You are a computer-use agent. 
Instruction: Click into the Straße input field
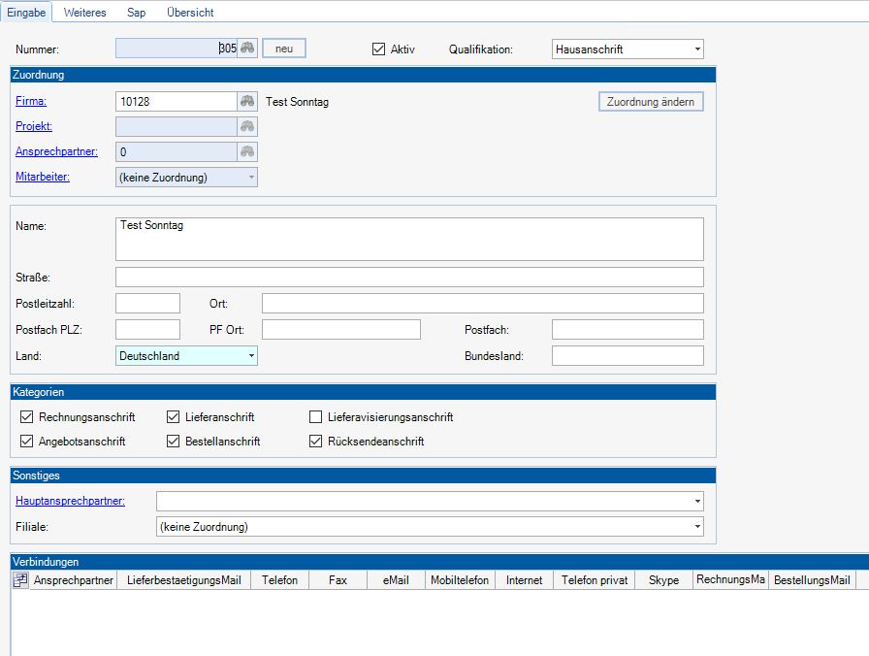[x=408, y=278]
